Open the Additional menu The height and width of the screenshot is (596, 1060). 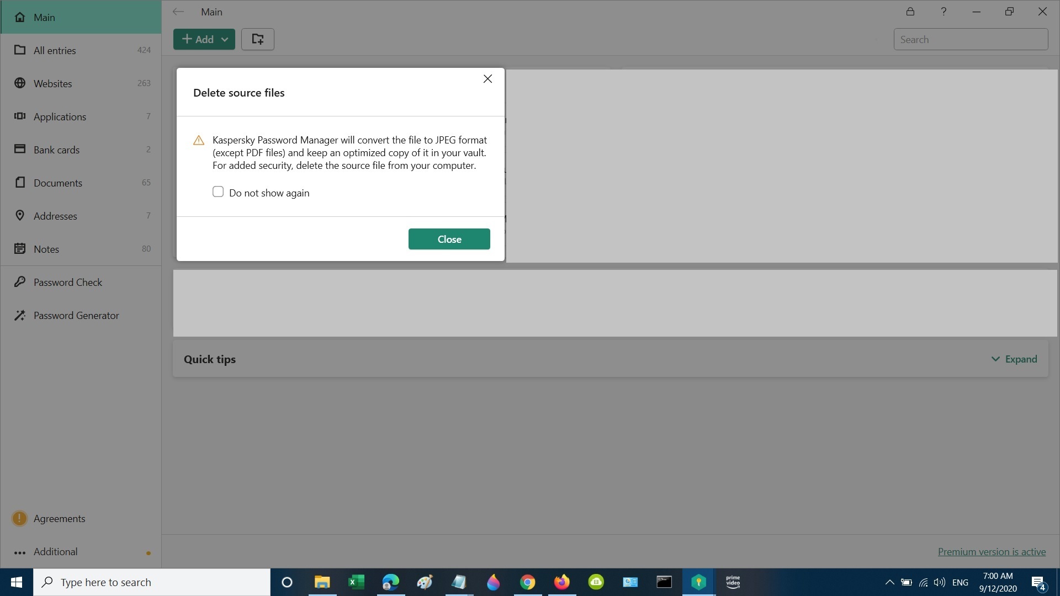(x=81, y=551)
